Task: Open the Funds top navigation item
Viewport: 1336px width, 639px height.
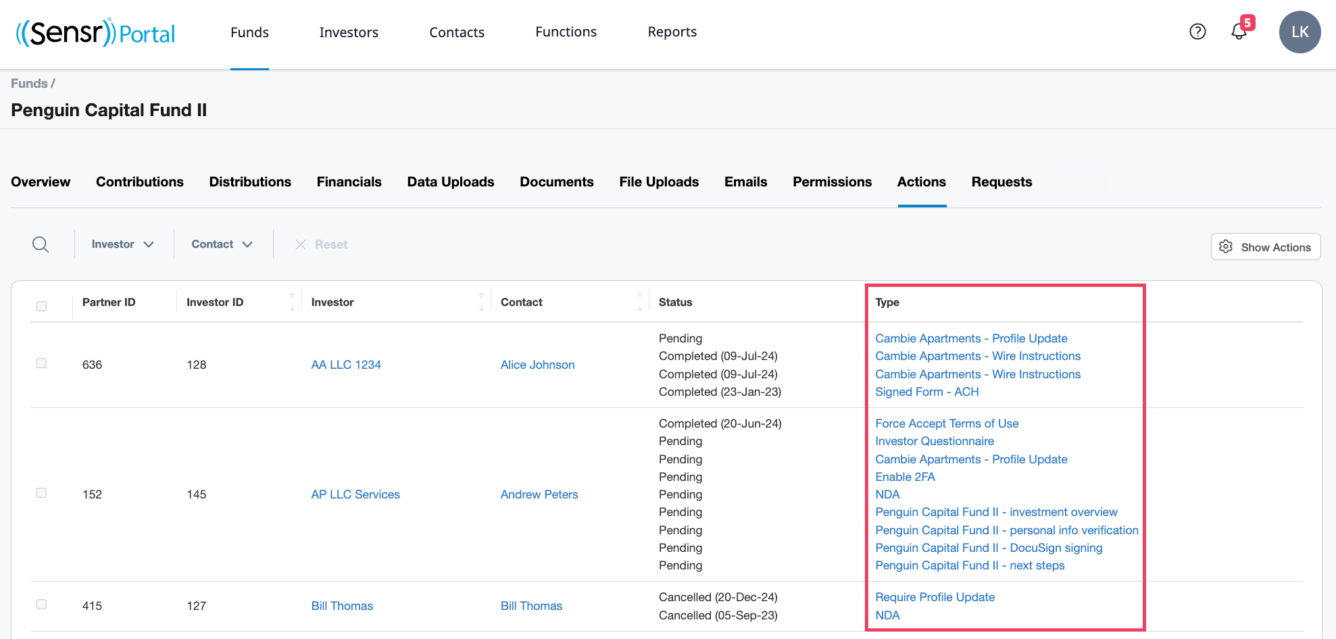Action: 249,32
